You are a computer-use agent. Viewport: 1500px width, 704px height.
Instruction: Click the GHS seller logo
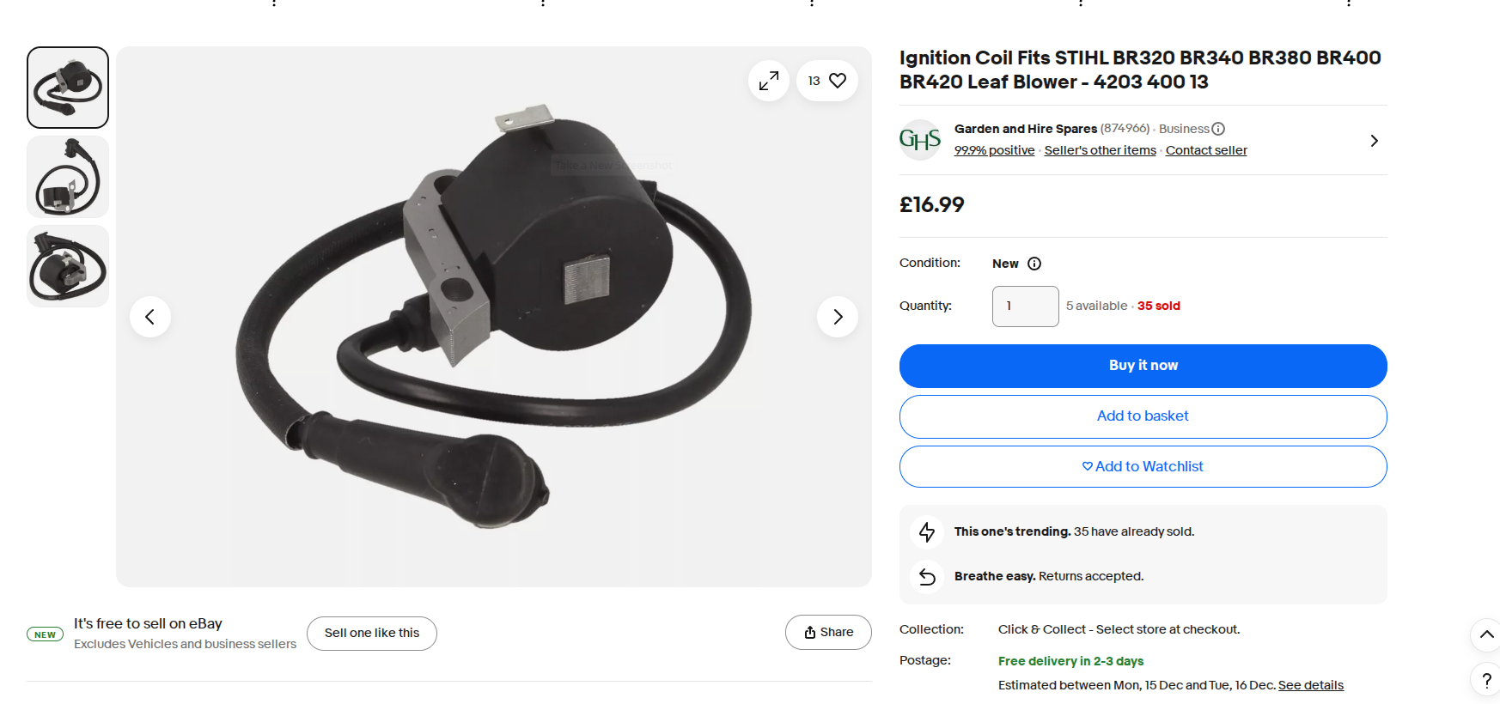pyautogui.click(x=920, y=140)
